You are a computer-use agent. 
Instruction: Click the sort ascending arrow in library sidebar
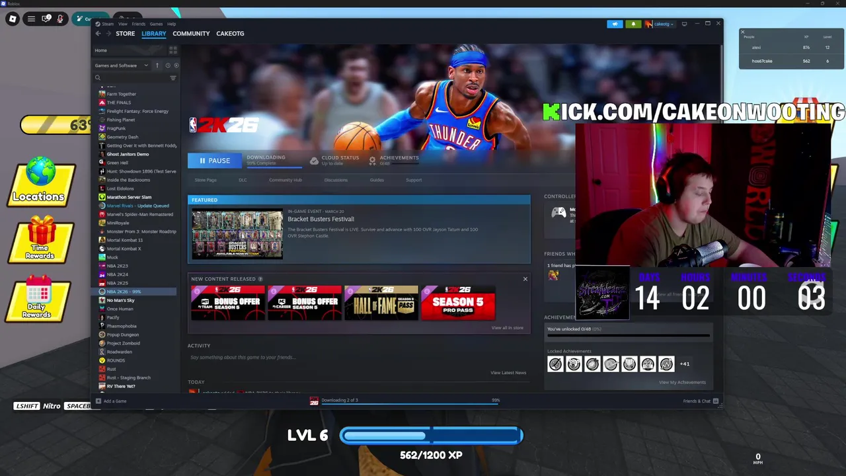[x=157, y=65]
